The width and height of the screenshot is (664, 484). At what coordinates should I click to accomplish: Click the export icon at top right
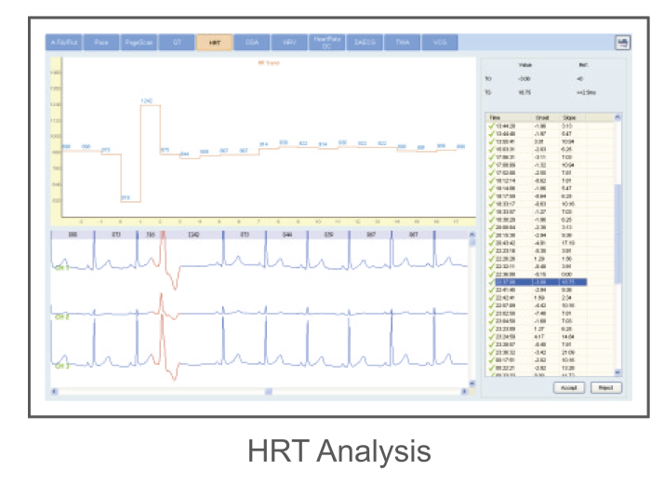pyautogui.click(x=621, y=43)
